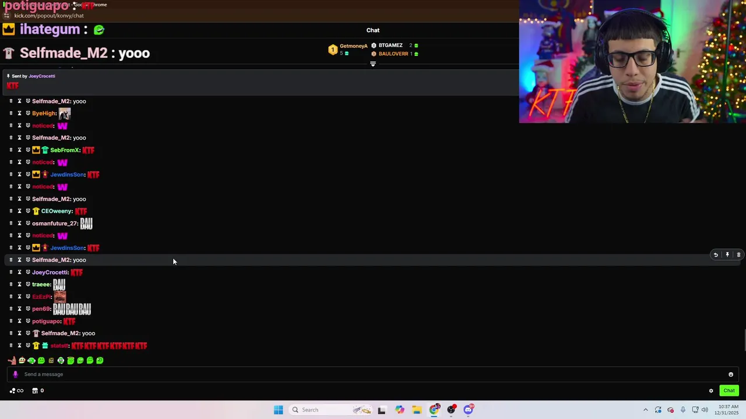Image resolution: width=746 pixels, height=419 pixels.
Task: Click the streamer webcam overlay
Action: [x=632, y=62]
